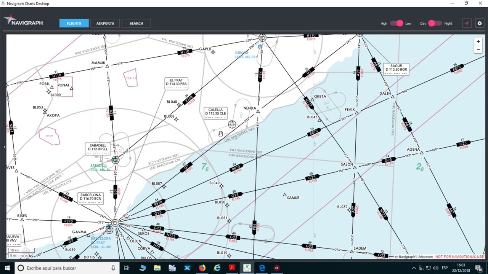Open the settings gear
488x274 pixels.
point(480,23)
